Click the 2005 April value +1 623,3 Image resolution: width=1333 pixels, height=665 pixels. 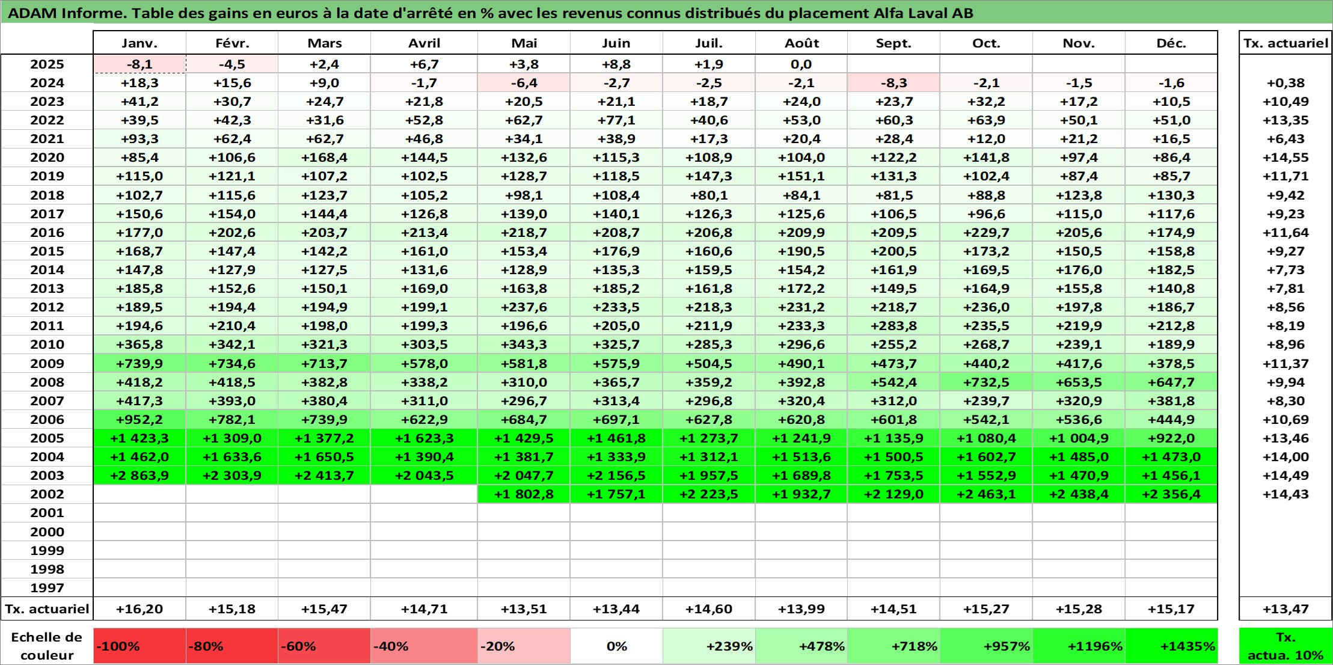click(424, 438)
